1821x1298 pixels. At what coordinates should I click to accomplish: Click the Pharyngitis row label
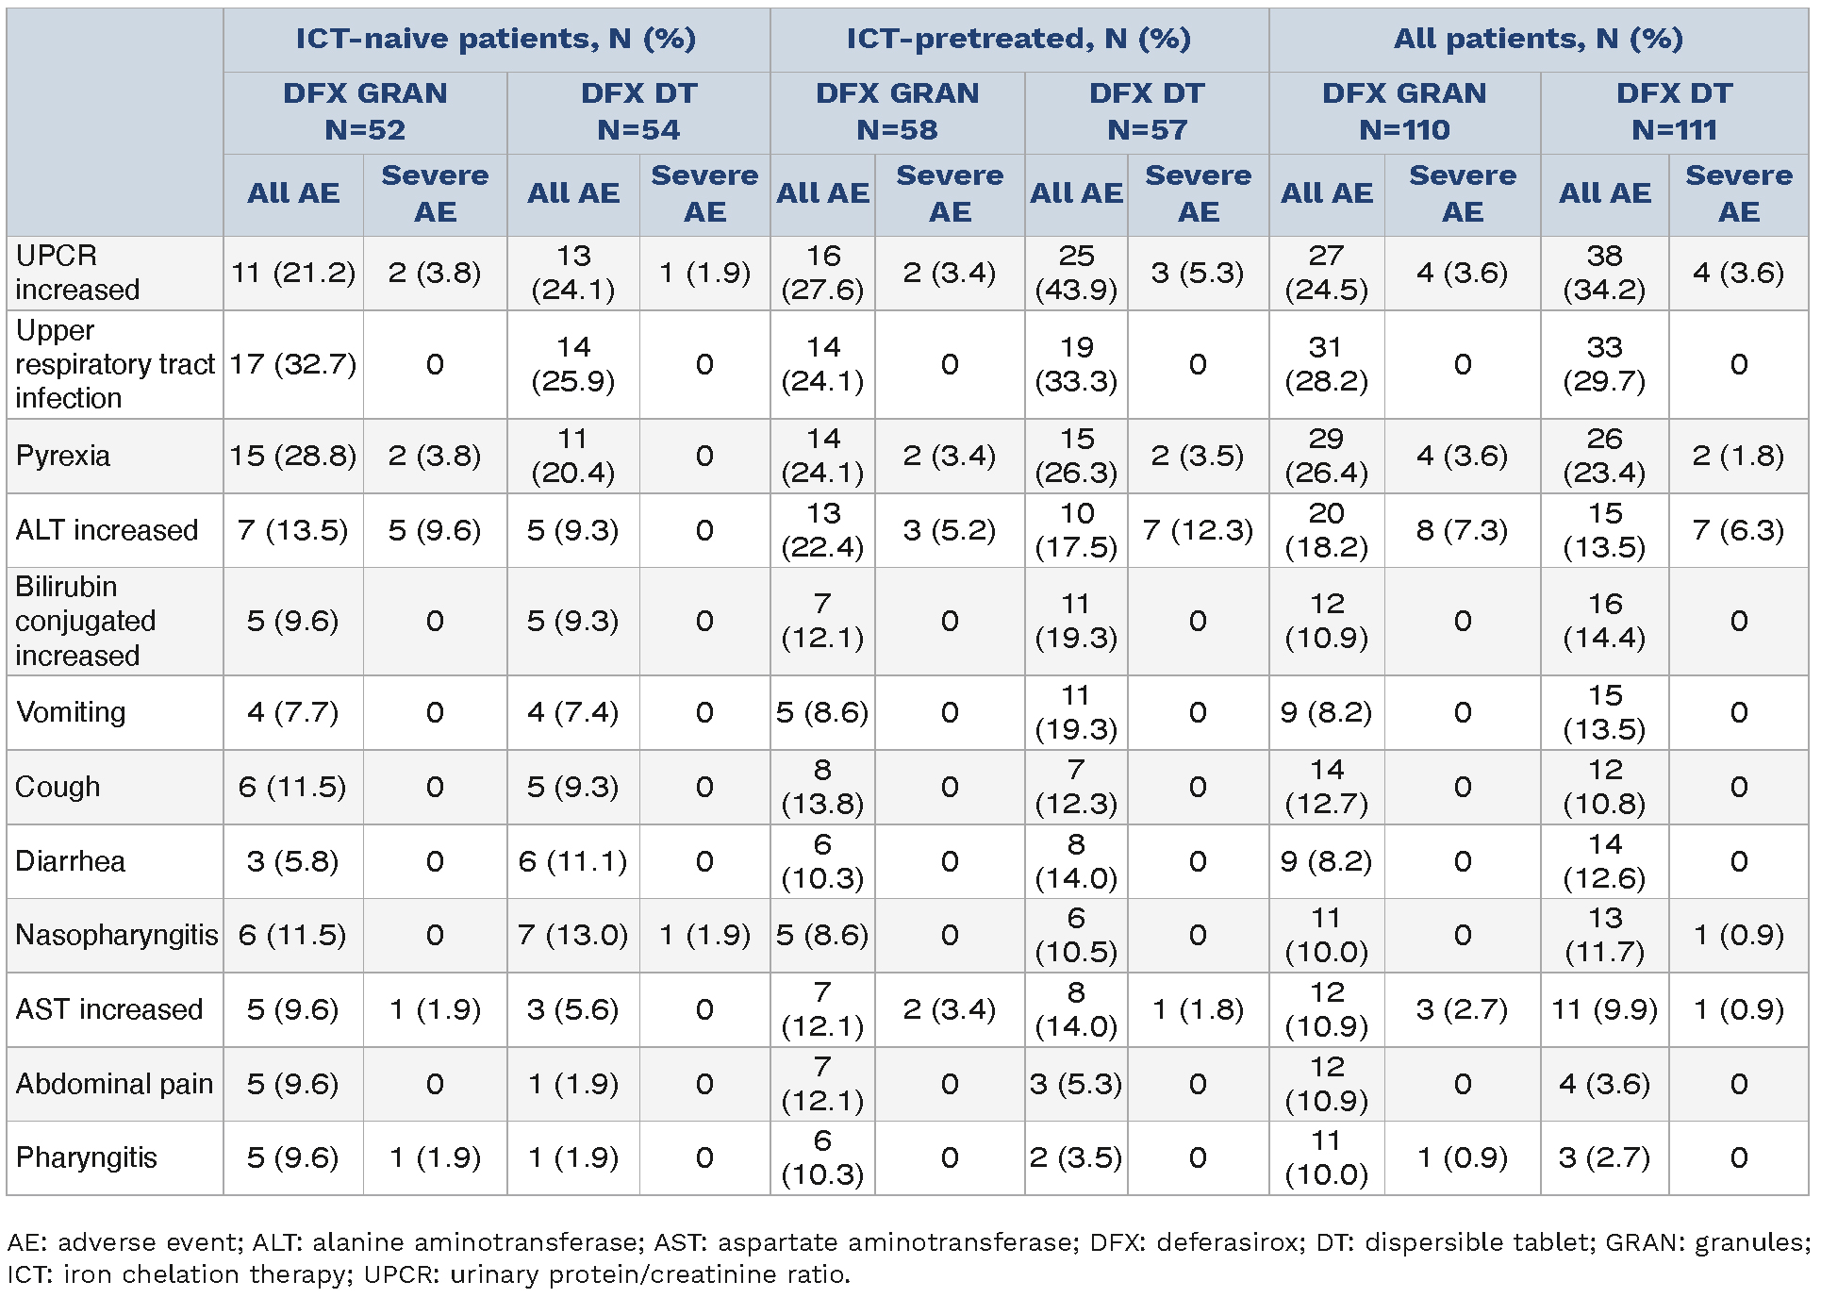(87, 1157)
